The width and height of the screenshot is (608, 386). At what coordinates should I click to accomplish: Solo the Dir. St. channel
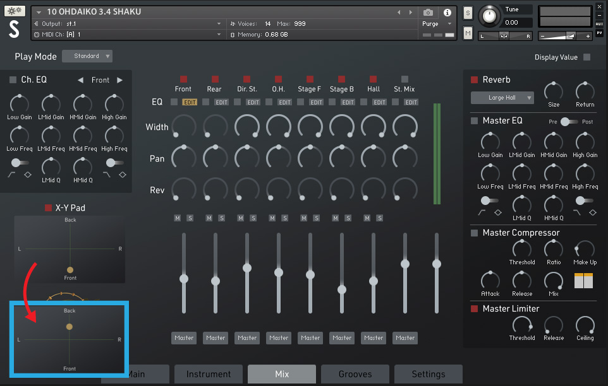[253, 218]
